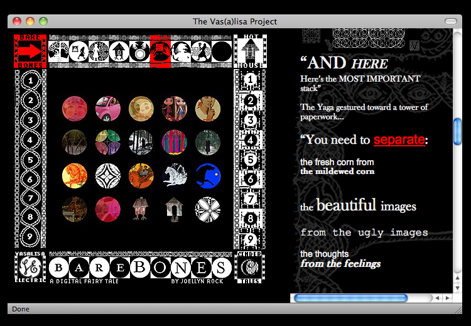Click the horizontal scrollbar thumb

[x=350, y=298]
